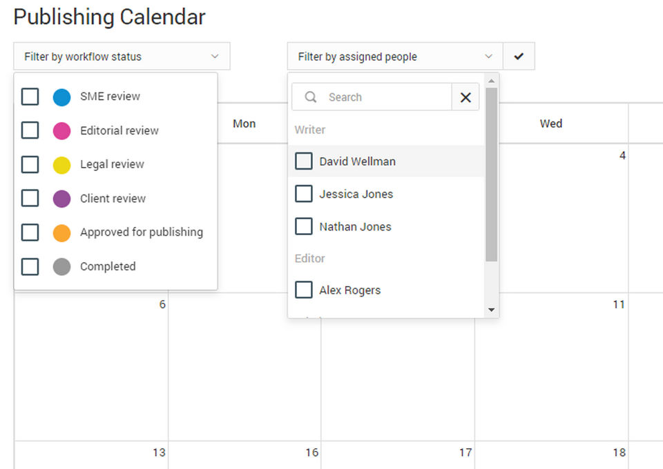
Task: Enable the SME review checkbox
Action: click(30, 97)
